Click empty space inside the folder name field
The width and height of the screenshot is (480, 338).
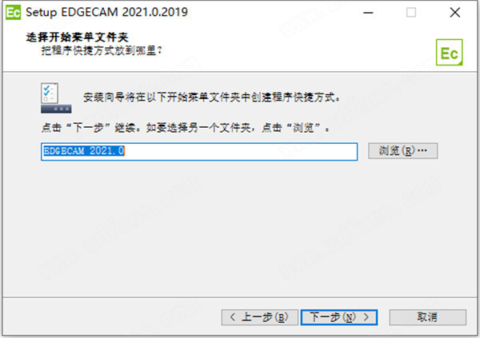(x=240, y=151)
